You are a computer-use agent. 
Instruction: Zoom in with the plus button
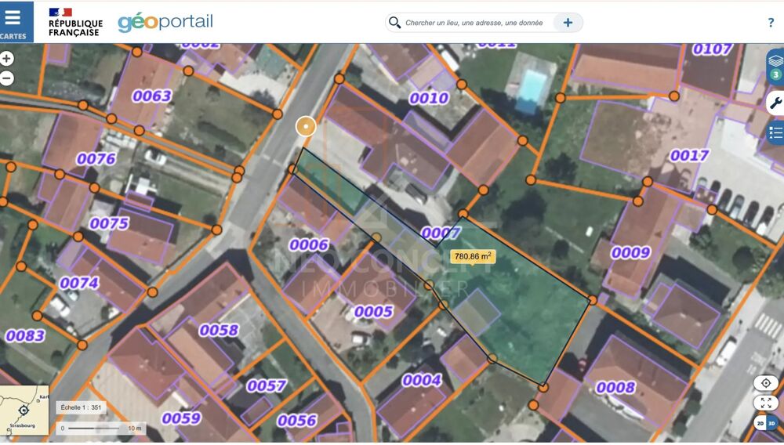6,59
